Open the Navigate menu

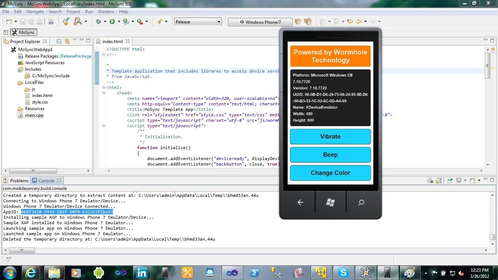tap(35, 12)
